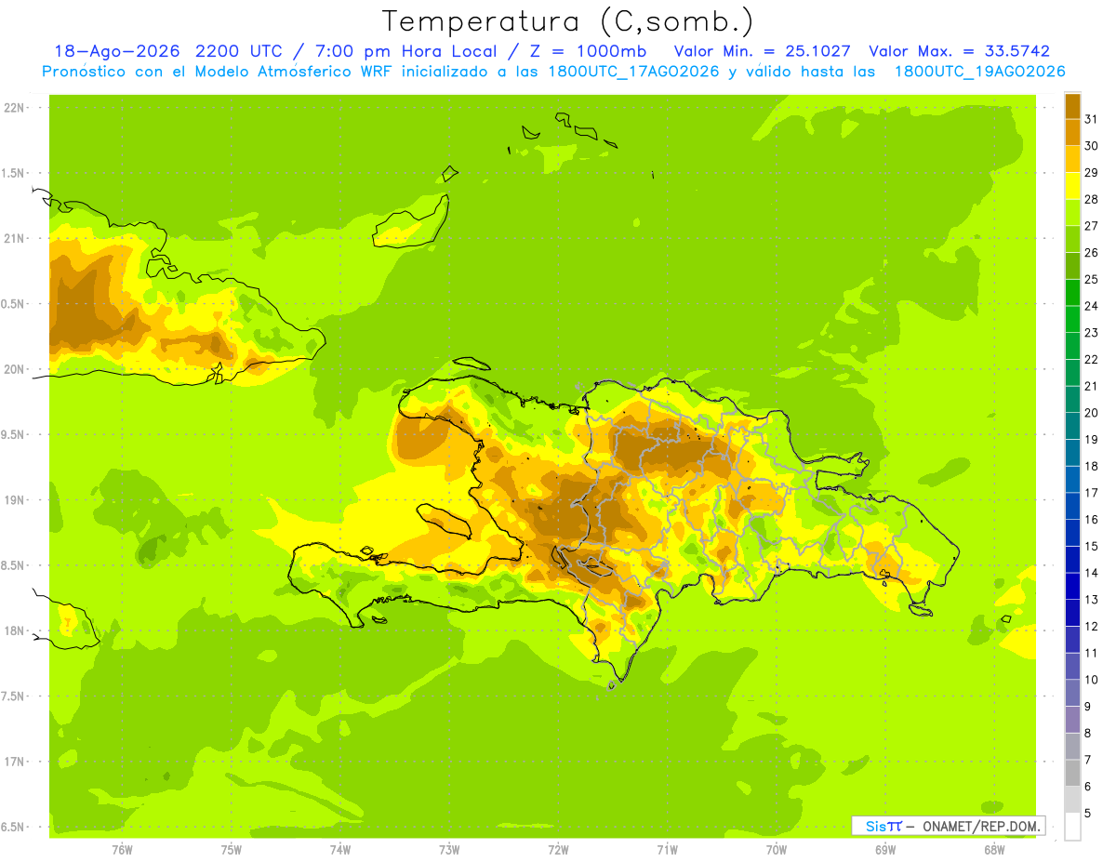Click the "1800UTC_19AGO2026" valid-until time
Viewport: 1116px width, 862px height.
point(979,72)
